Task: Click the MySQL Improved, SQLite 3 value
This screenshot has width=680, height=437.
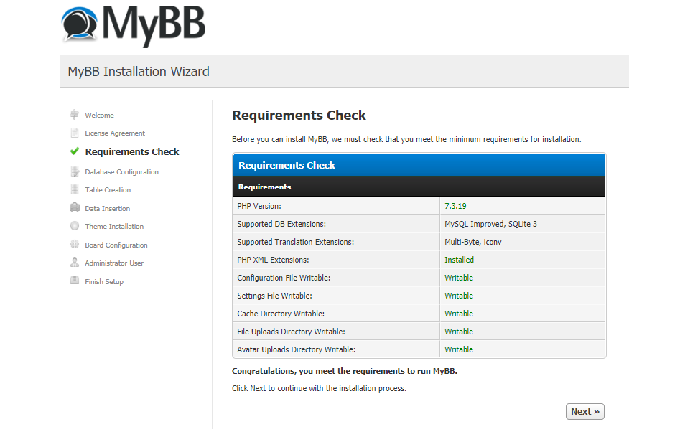Action: (490, 224)
